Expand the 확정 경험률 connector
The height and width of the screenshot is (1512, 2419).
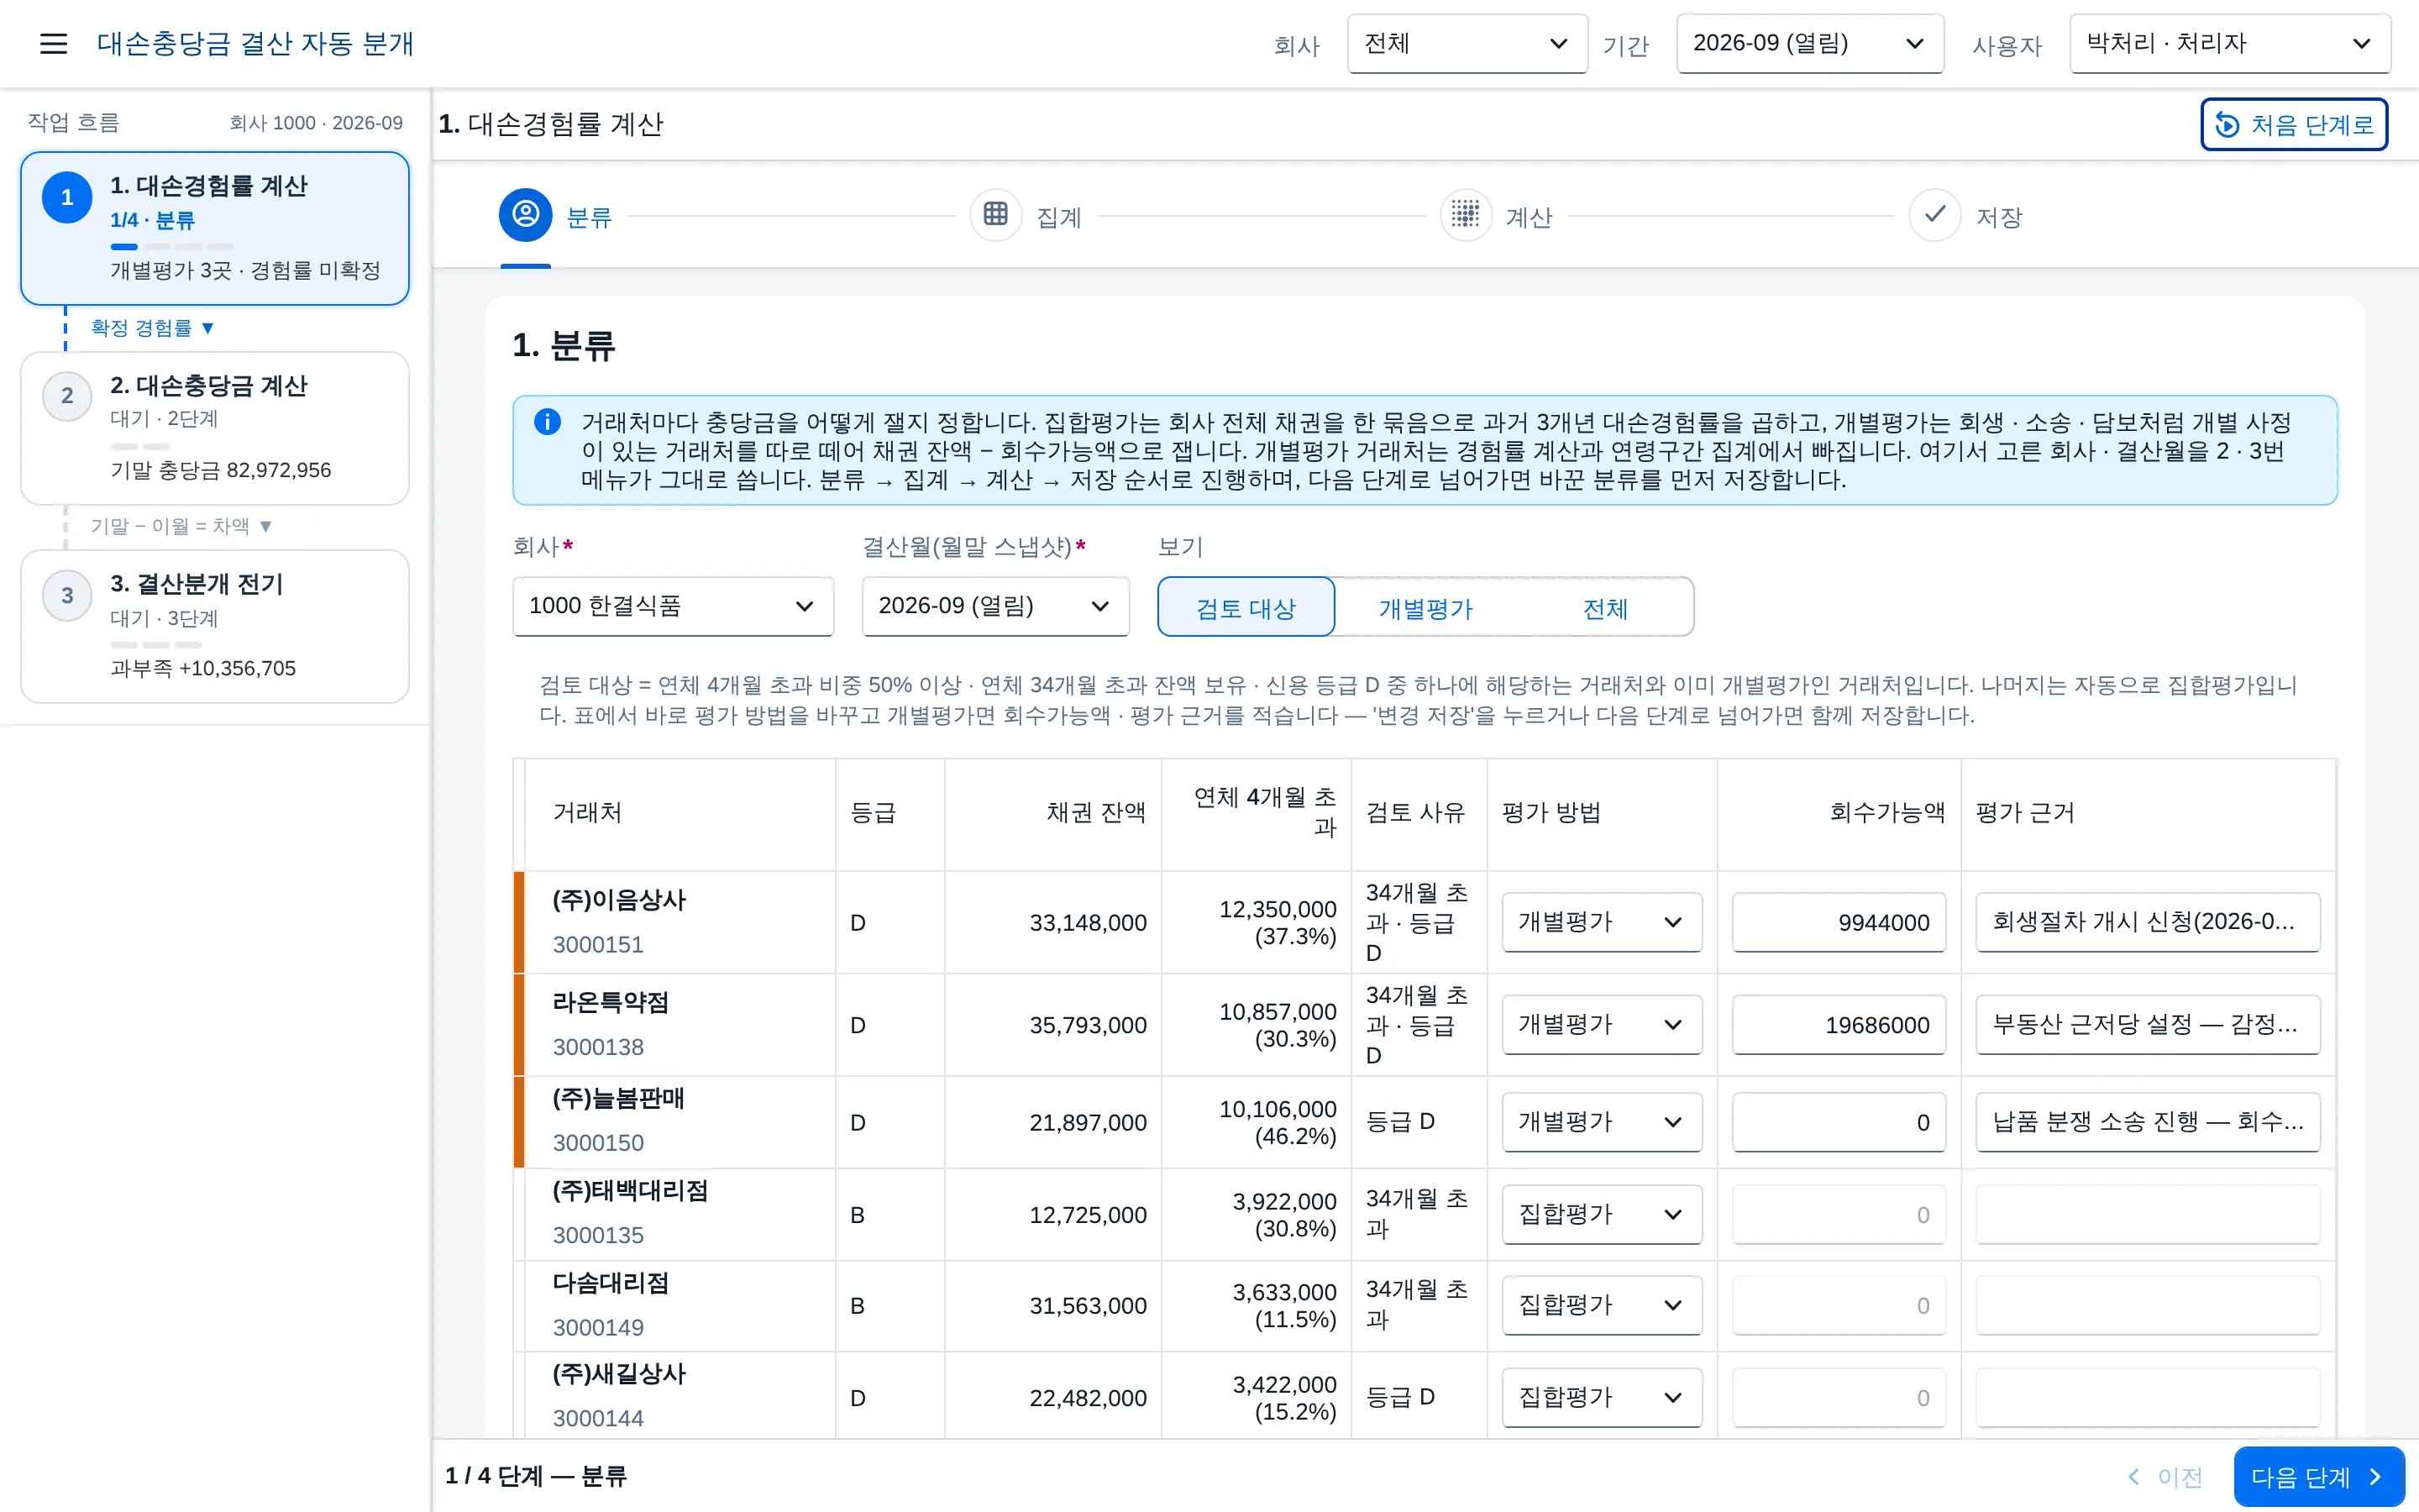(x=152, y=328)
